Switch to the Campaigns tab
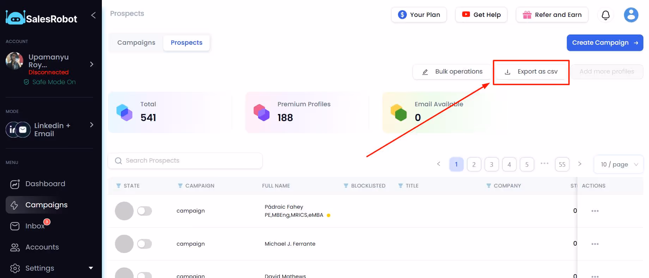 tap(136, 43)
